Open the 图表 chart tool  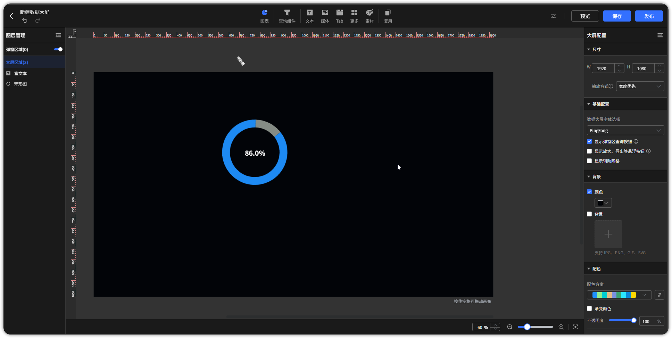pos(264,16)
